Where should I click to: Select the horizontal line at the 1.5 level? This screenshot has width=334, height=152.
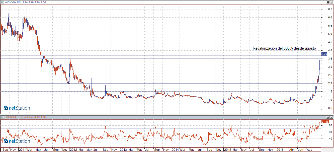click(160, 91)
